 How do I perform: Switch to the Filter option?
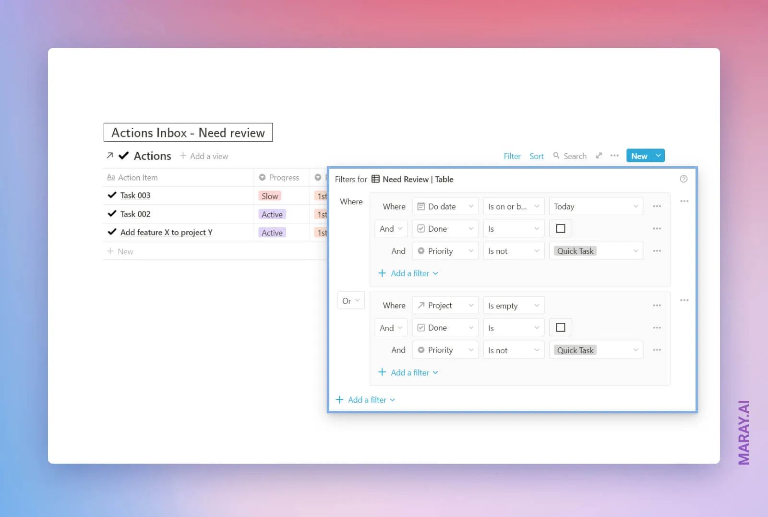tap(512, 156)
